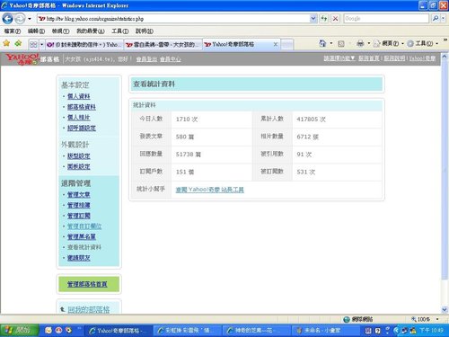Click the 會員登出 link
The image size is (449, 337).
click(146, 59)
